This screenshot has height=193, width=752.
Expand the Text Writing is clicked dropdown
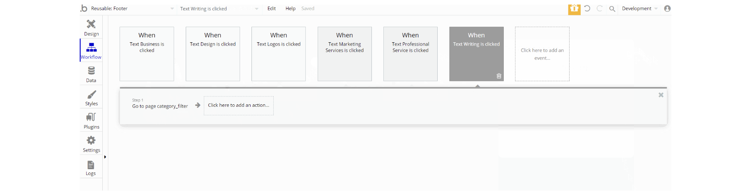(x=256, y=9)
